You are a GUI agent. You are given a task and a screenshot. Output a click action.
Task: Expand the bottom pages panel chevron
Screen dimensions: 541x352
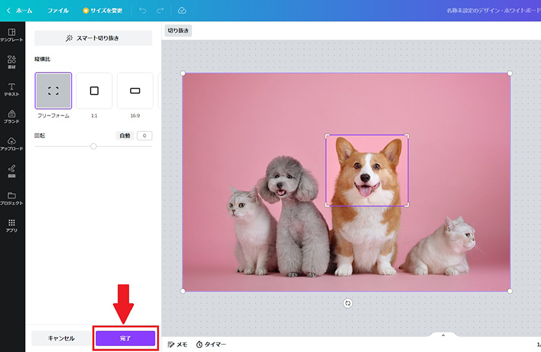pyautogui.click(x=444, y=336)
